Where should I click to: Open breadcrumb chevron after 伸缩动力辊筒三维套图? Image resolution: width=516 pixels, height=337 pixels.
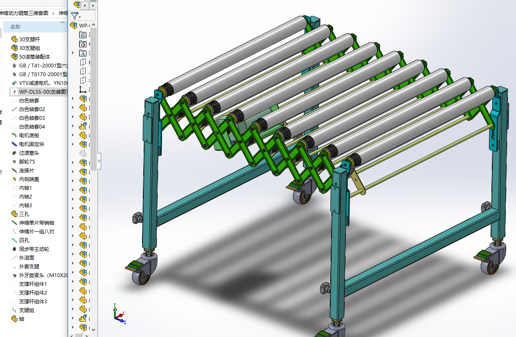coord(53,13)
